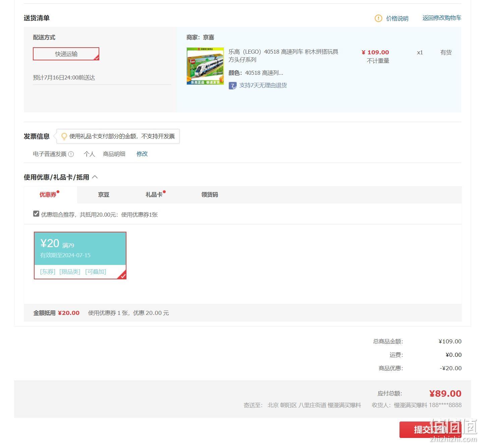This screenshot has width=480, height=445.
Task: Click [限品类] tag on the coupon
Action: (x=70, y=272)
